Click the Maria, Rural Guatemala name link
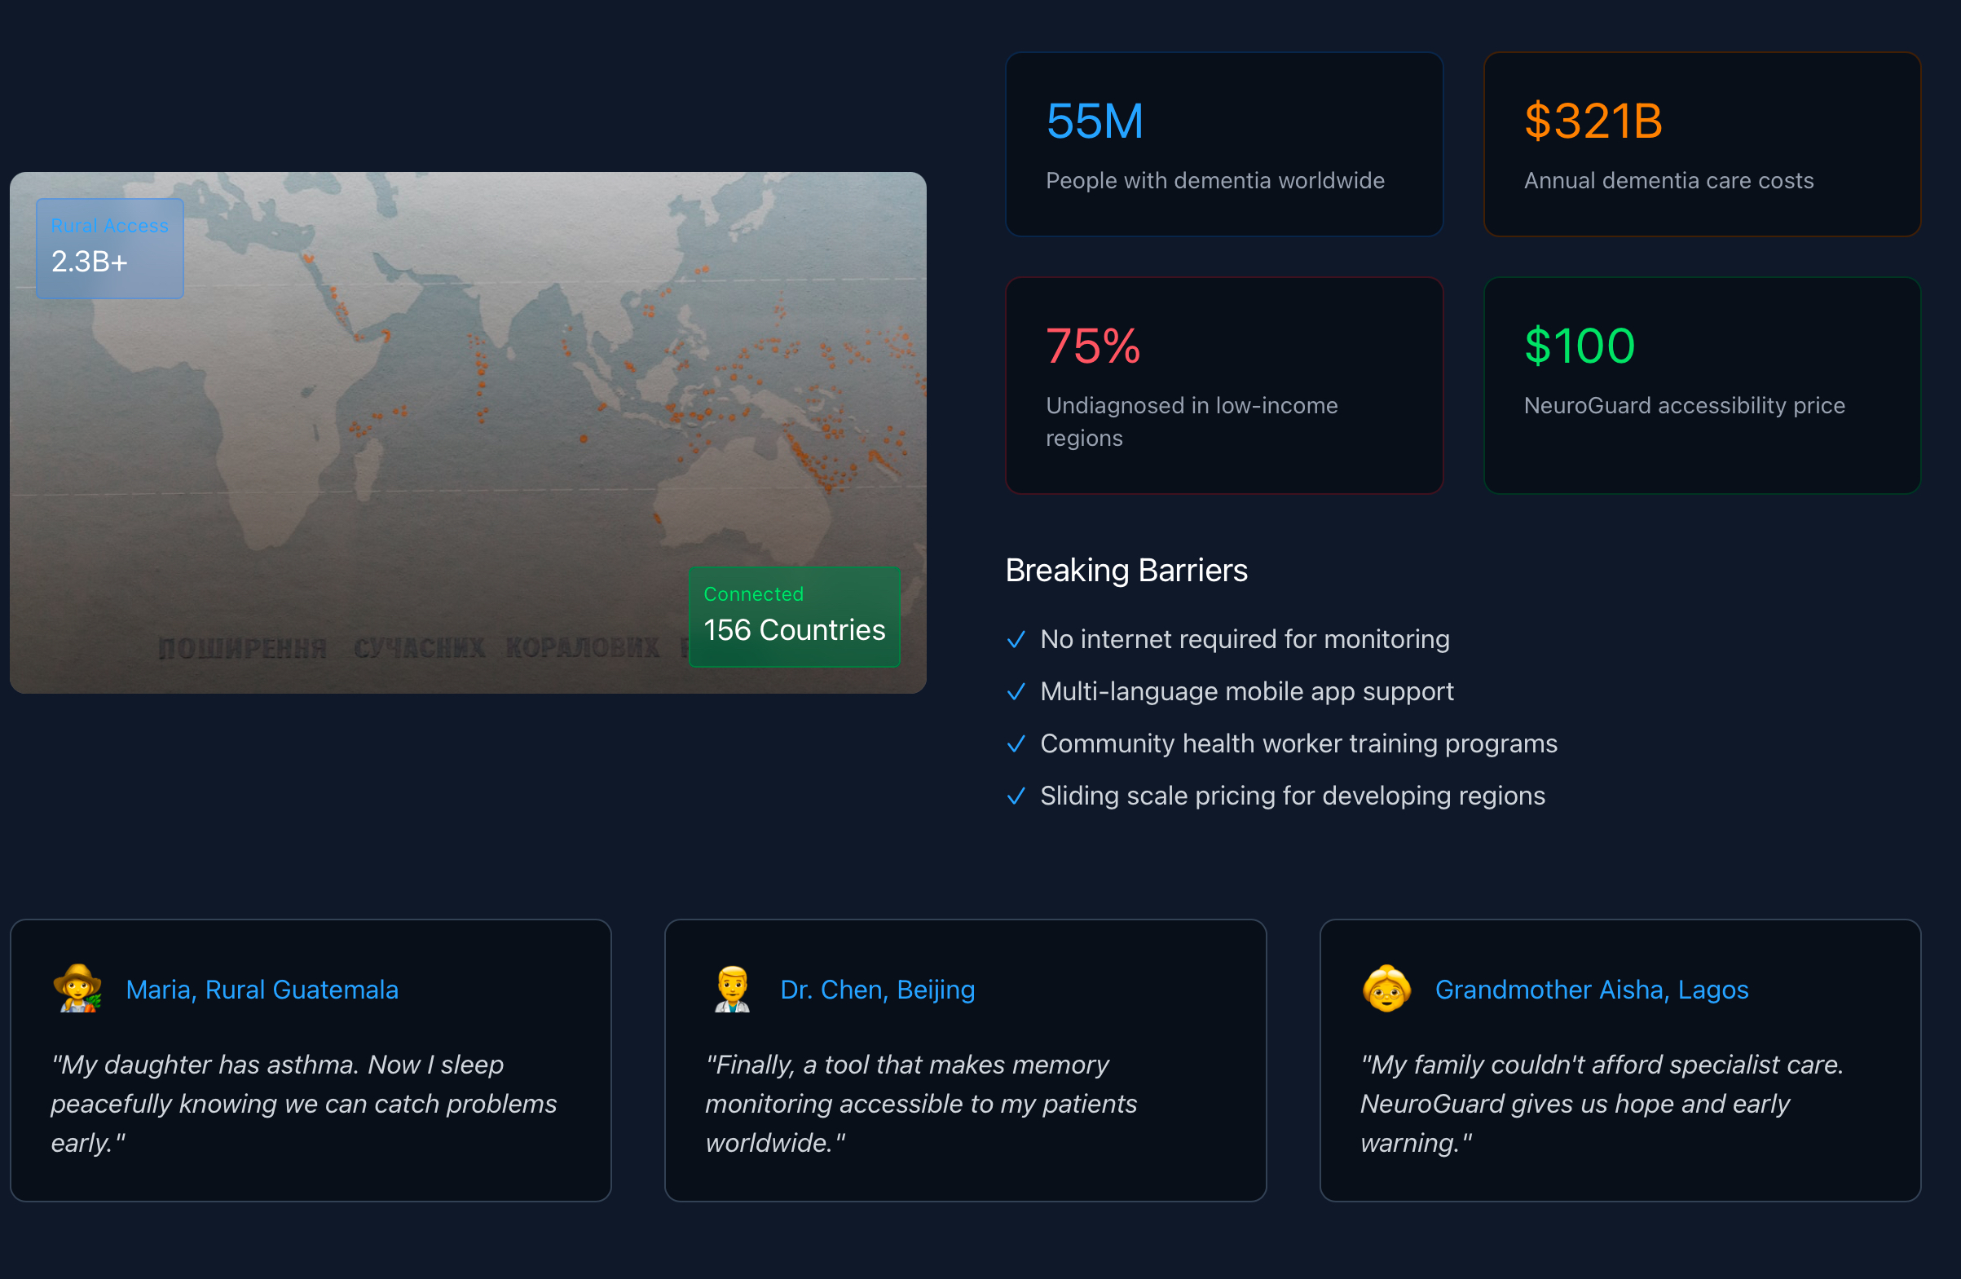This screenshot has width=1961, height=1279. (262, 989)
